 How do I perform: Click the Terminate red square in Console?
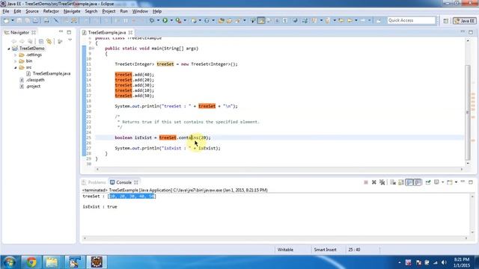[366, 182]
